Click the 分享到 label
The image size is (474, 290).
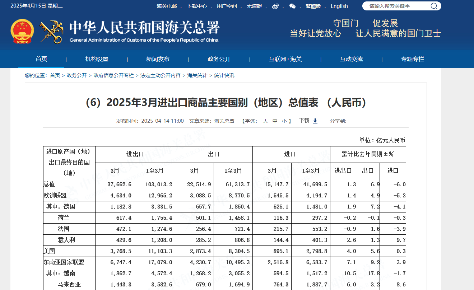pyautogui.click(x=338, y=121)
